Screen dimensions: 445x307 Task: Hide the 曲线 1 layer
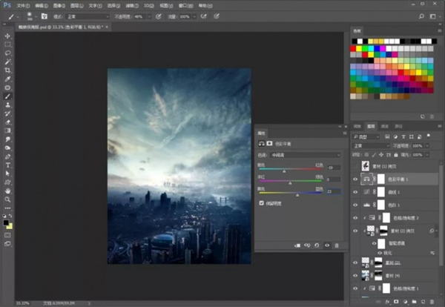coord(356,192)
